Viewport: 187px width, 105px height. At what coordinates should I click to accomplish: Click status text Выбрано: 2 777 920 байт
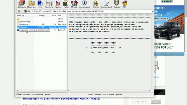click(36, 94)
